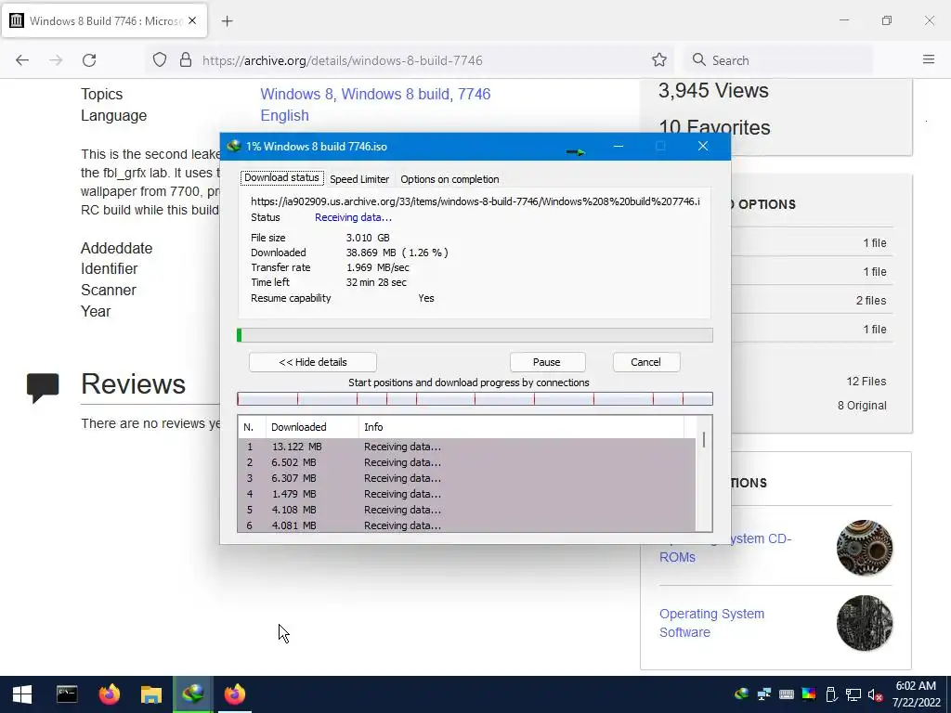The width and height of the screenshot is (951, 713).
Task: Open the Operating System Software collection link
Action: coord(711,623)
